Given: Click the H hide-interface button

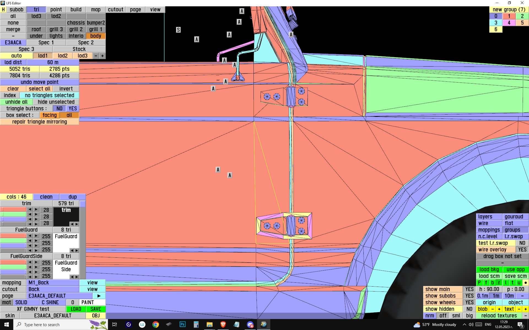Looking at the screenshot, I should 3,10.
